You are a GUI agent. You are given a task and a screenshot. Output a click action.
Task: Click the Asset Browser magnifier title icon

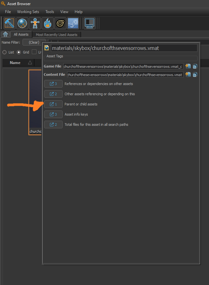coord(3,4)
